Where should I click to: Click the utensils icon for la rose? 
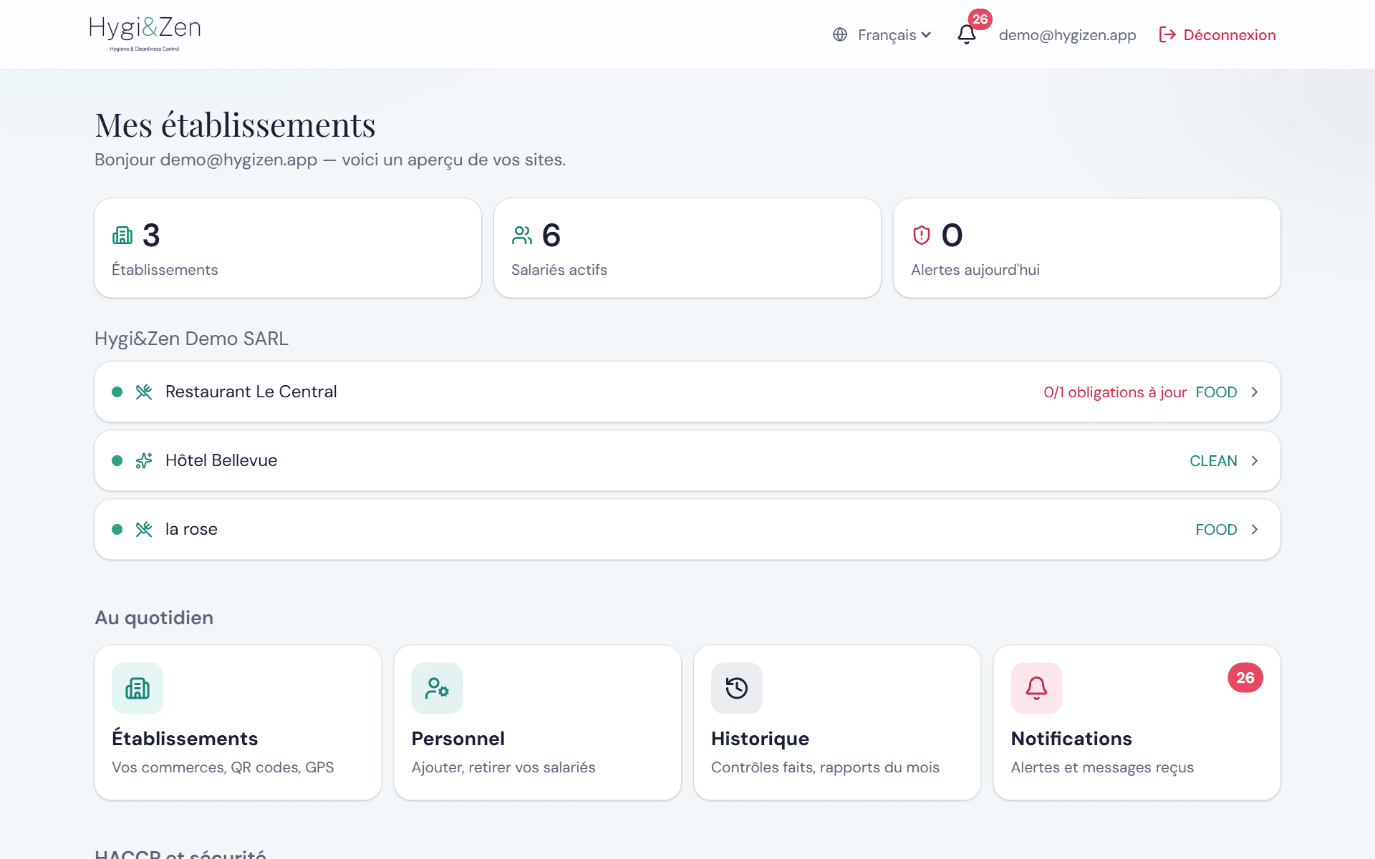click(144, 529)
